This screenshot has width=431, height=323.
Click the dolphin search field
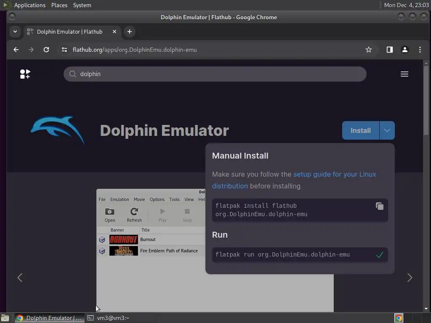[215, 74]
